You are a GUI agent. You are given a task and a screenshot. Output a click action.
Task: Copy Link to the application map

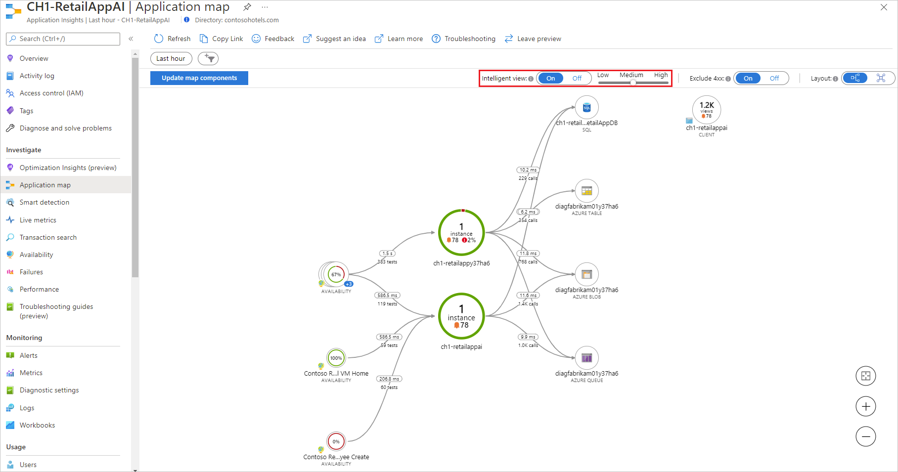point(221,39)
